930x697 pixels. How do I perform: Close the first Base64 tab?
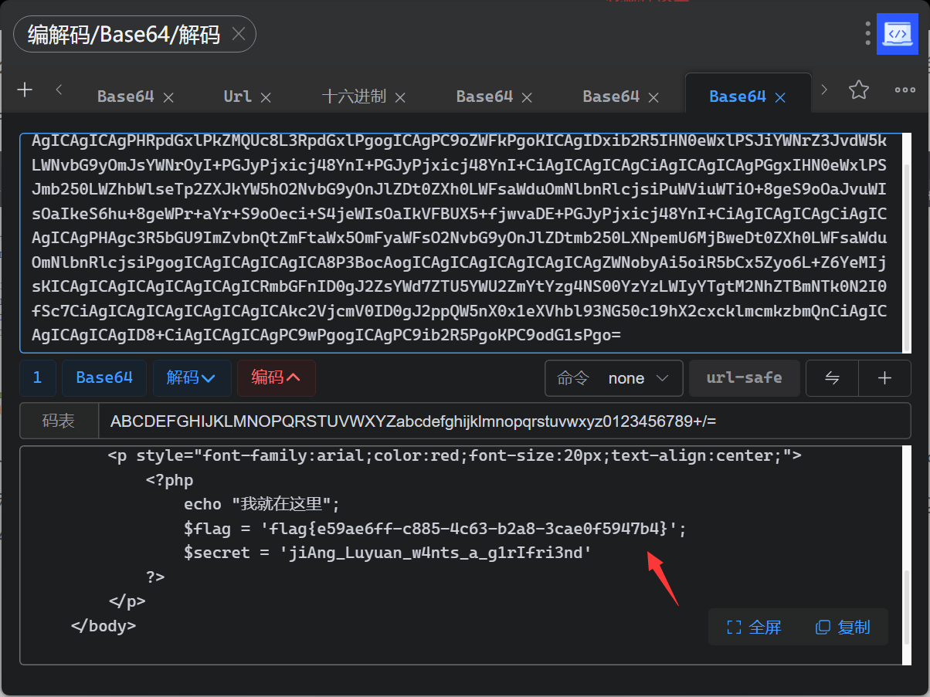[168, 97]
